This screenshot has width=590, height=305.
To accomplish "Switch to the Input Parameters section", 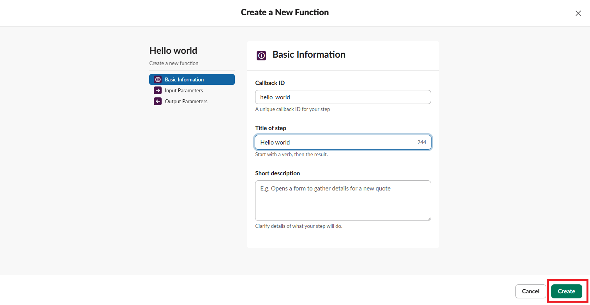I will 184,90.
